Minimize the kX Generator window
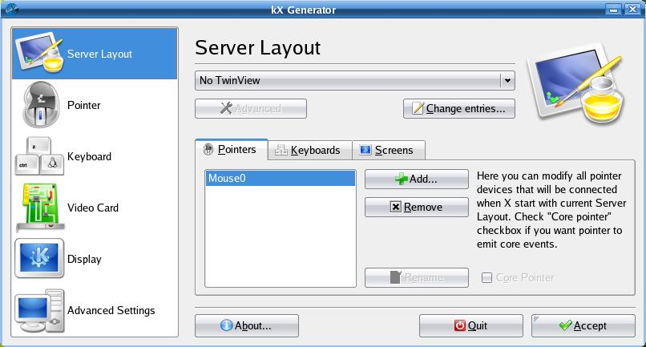 click(x=613, y=9)
